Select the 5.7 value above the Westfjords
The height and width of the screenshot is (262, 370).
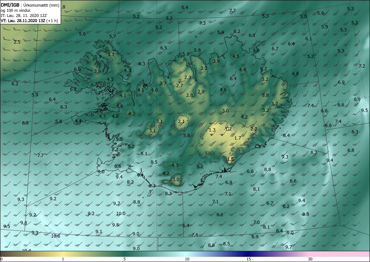point(112,36)
